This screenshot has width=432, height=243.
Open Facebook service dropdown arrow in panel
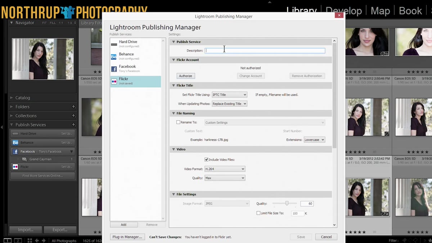tap(72, 152)
